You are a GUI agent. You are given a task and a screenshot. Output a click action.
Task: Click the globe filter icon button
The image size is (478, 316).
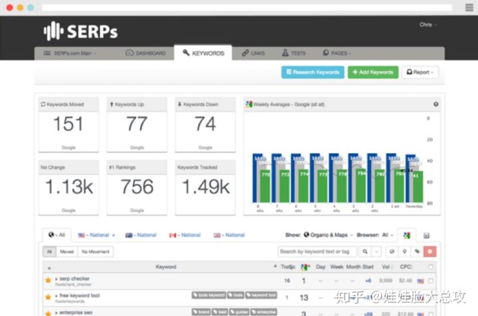pos(392,252)
